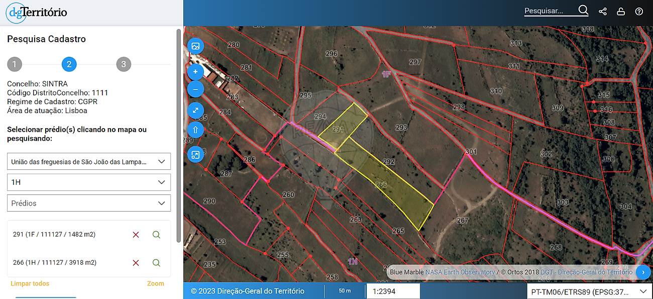Image resolution: width=653 pixels, height=299 pixels.
Task: Click the north-arrow reset rotation icon
Action: coord(195,130)
